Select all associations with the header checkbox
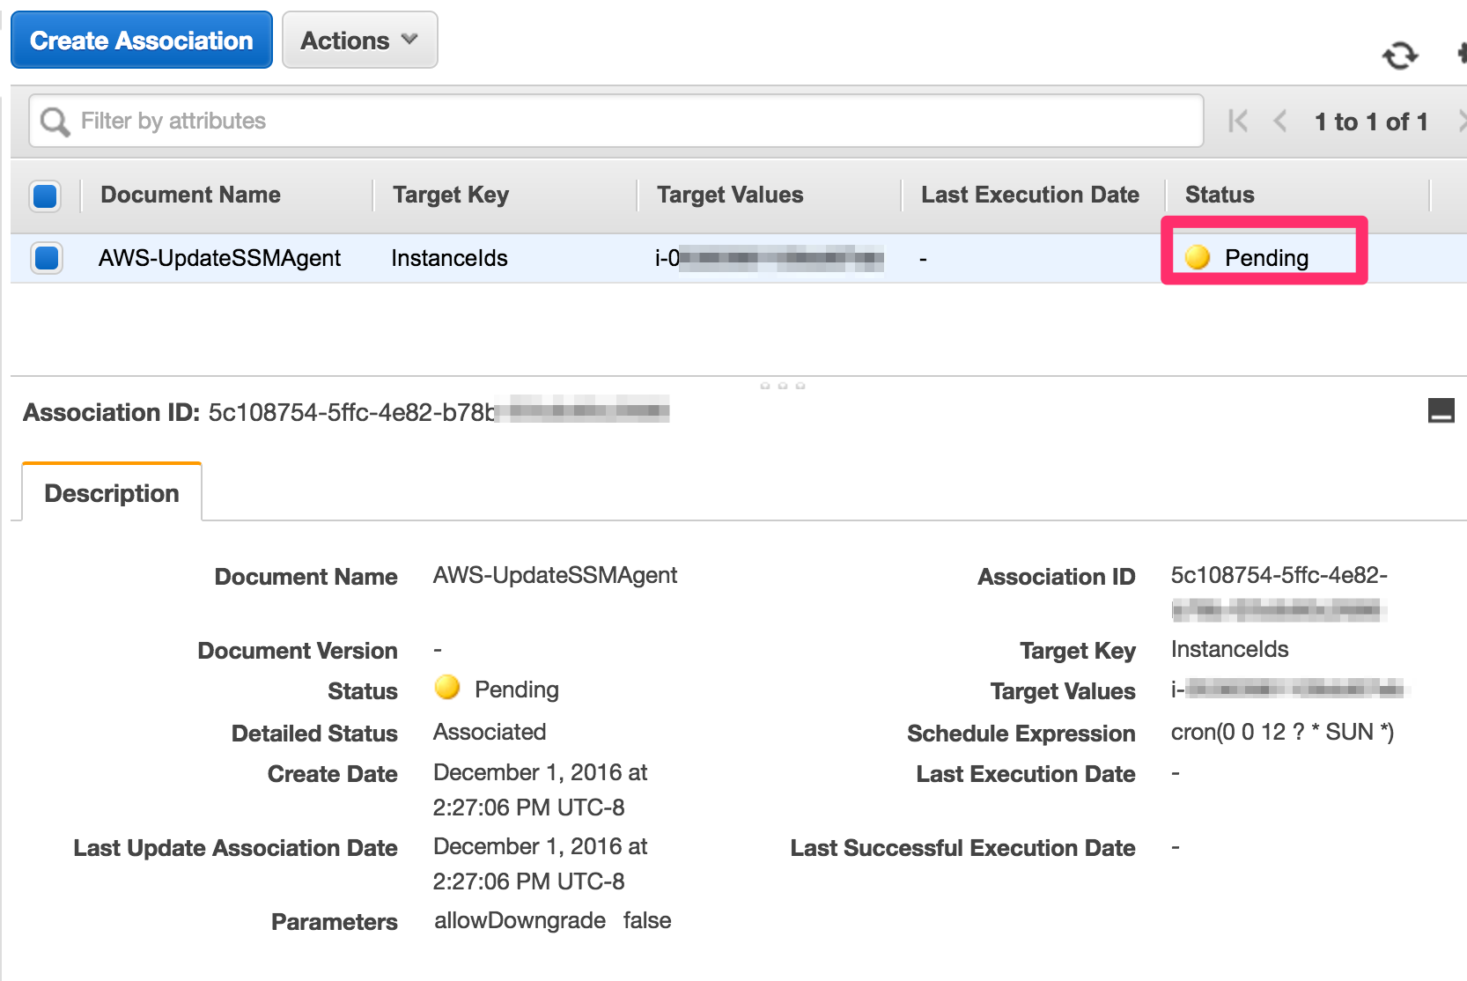The height and width of the screenshot is (981, 1467). coord(45,195)
